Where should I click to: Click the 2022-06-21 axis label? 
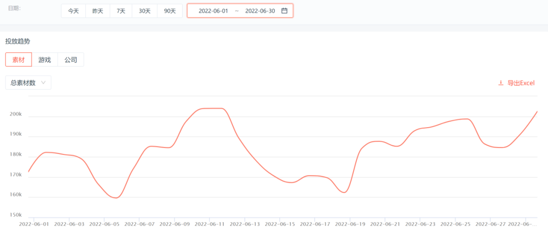[x=385, y=224]
